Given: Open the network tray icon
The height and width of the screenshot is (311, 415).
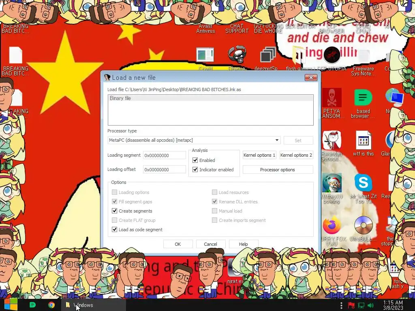Looking at the screenshot, I should coord(361,305).
